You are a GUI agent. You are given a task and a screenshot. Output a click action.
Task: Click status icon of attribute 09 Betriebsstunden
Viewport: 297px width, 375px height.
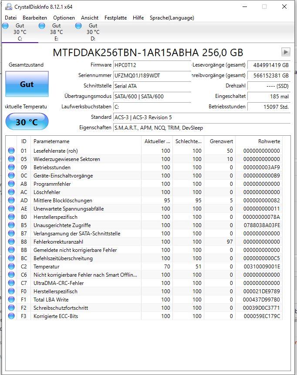point(11,167)
